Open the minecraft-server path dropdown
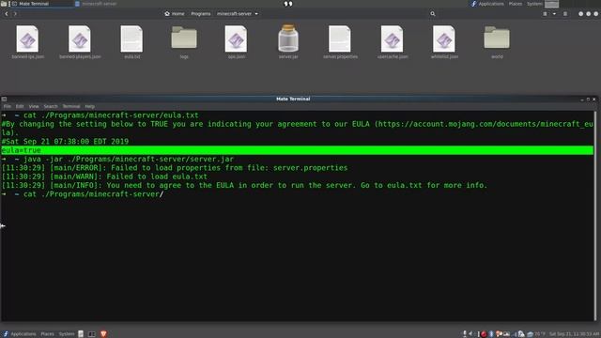The height and width of the screenshot is (338, 601). (238, 14)
